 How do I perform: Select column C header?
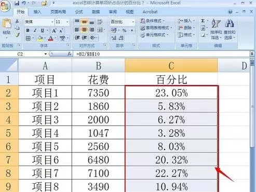(171, 65)
